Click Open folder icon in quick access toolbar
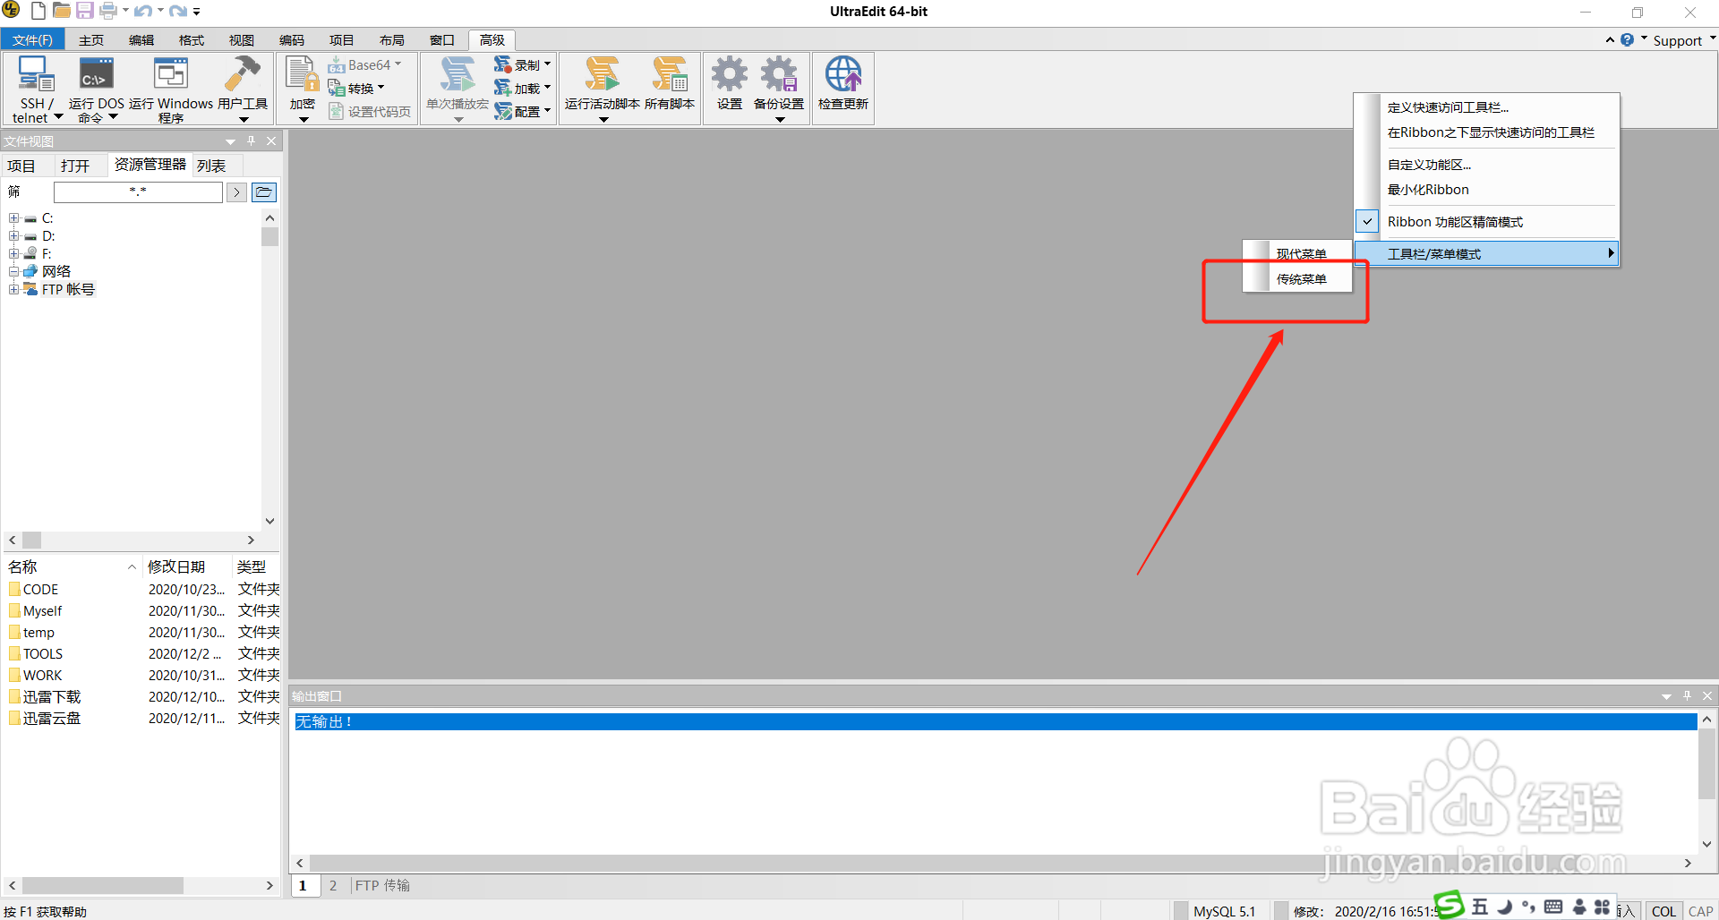Screen dimensions: 1719x920 (x=62, y=11)
